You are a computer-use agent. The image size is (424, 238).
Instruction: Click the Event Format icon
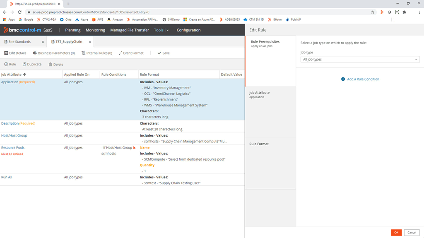[120, 53]
